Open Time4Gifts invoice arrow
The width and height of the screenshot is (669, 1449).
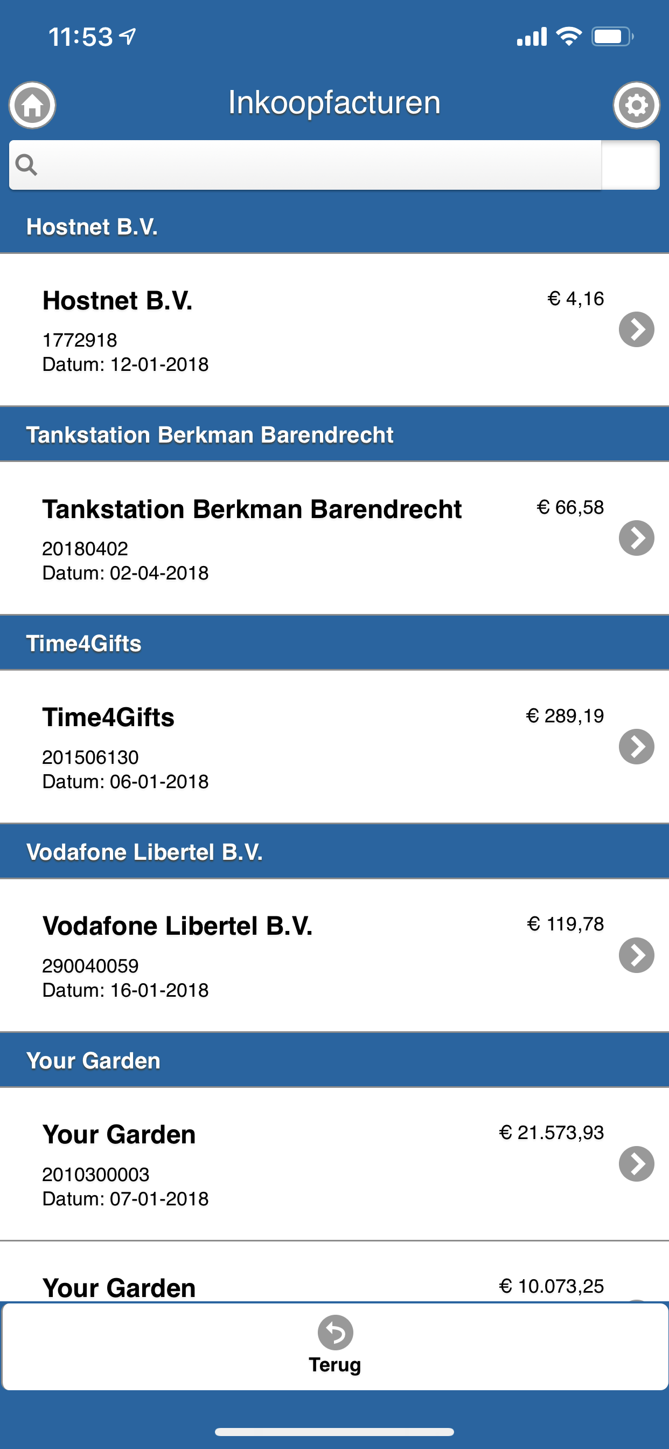636,747
